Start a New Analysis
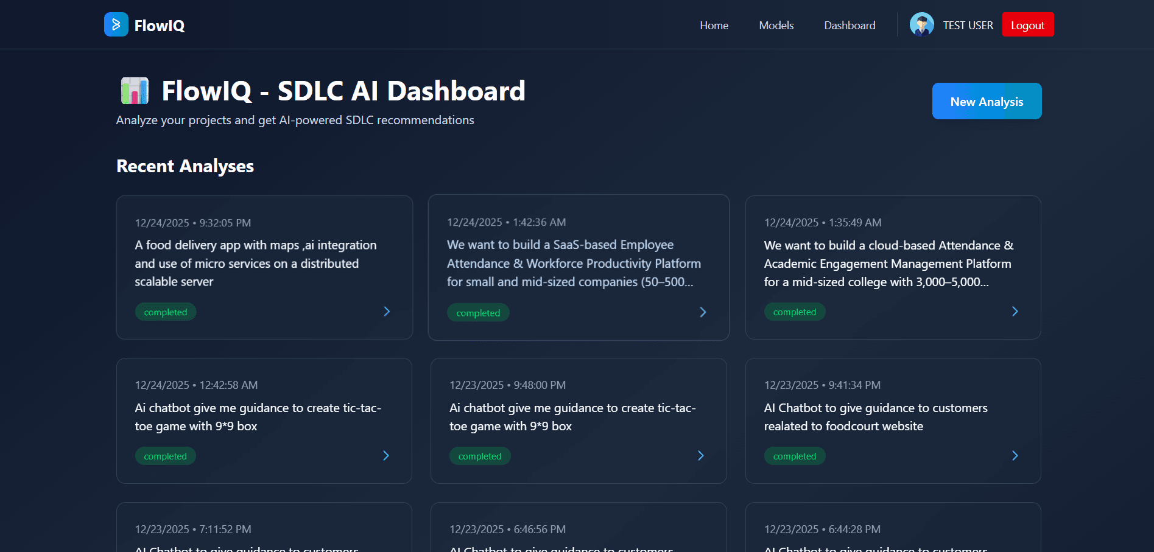 point(987,101)
